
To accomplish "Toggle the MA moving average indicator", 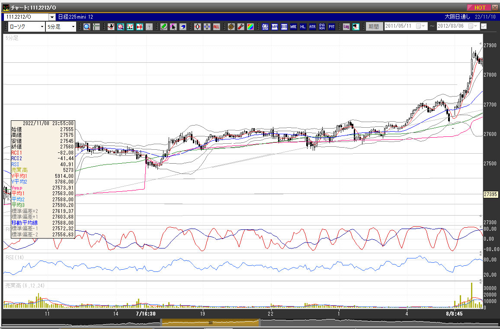I will tap(275, 27).
